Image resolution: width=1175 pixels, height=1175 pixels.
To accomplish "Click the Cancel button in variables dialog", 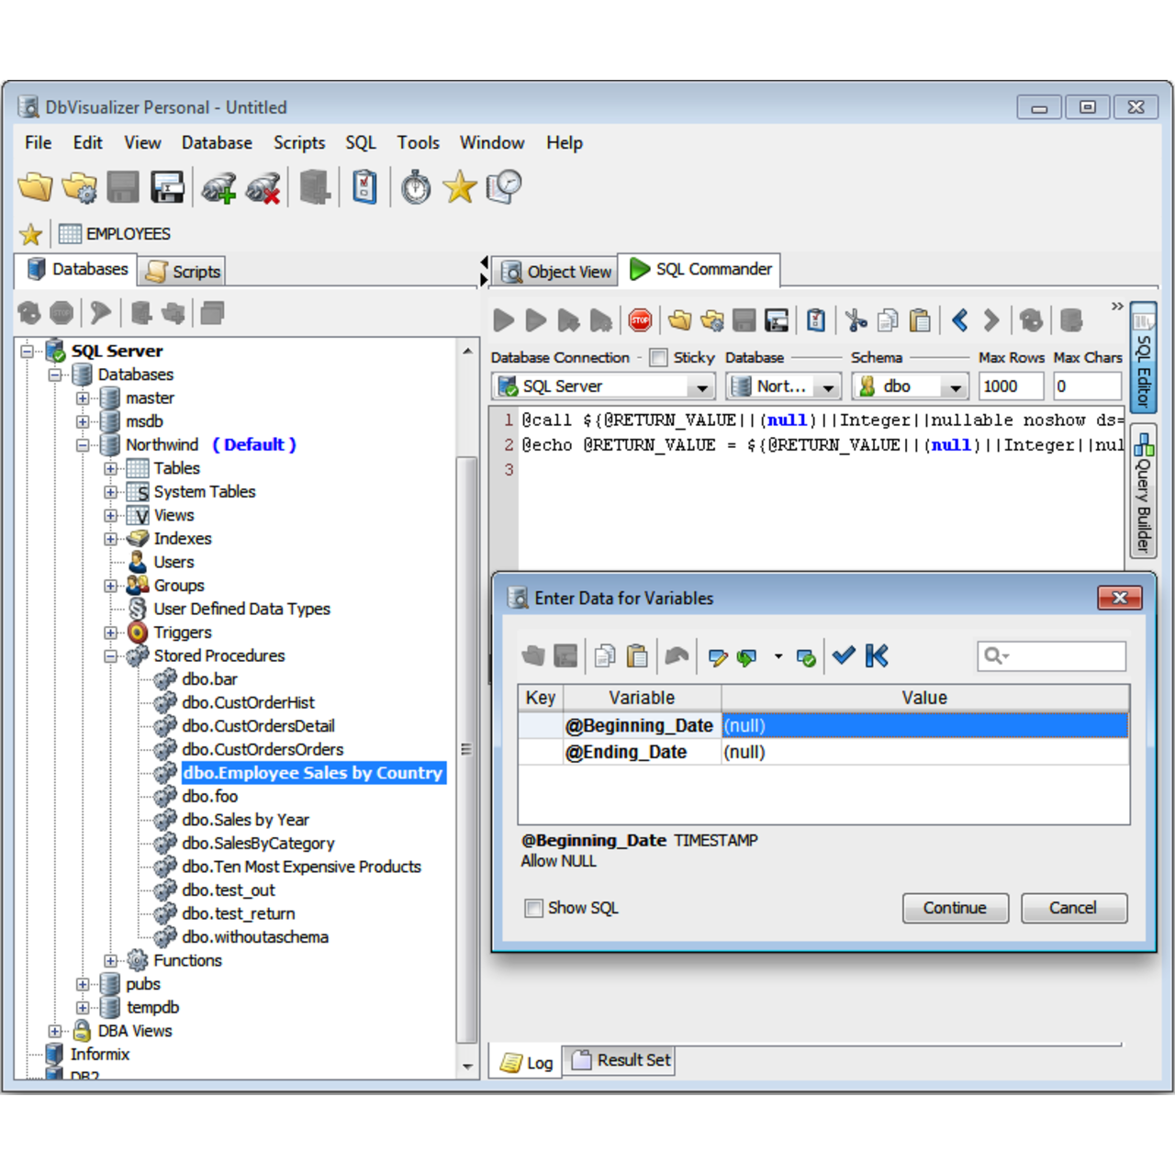I will (1073, 908).
